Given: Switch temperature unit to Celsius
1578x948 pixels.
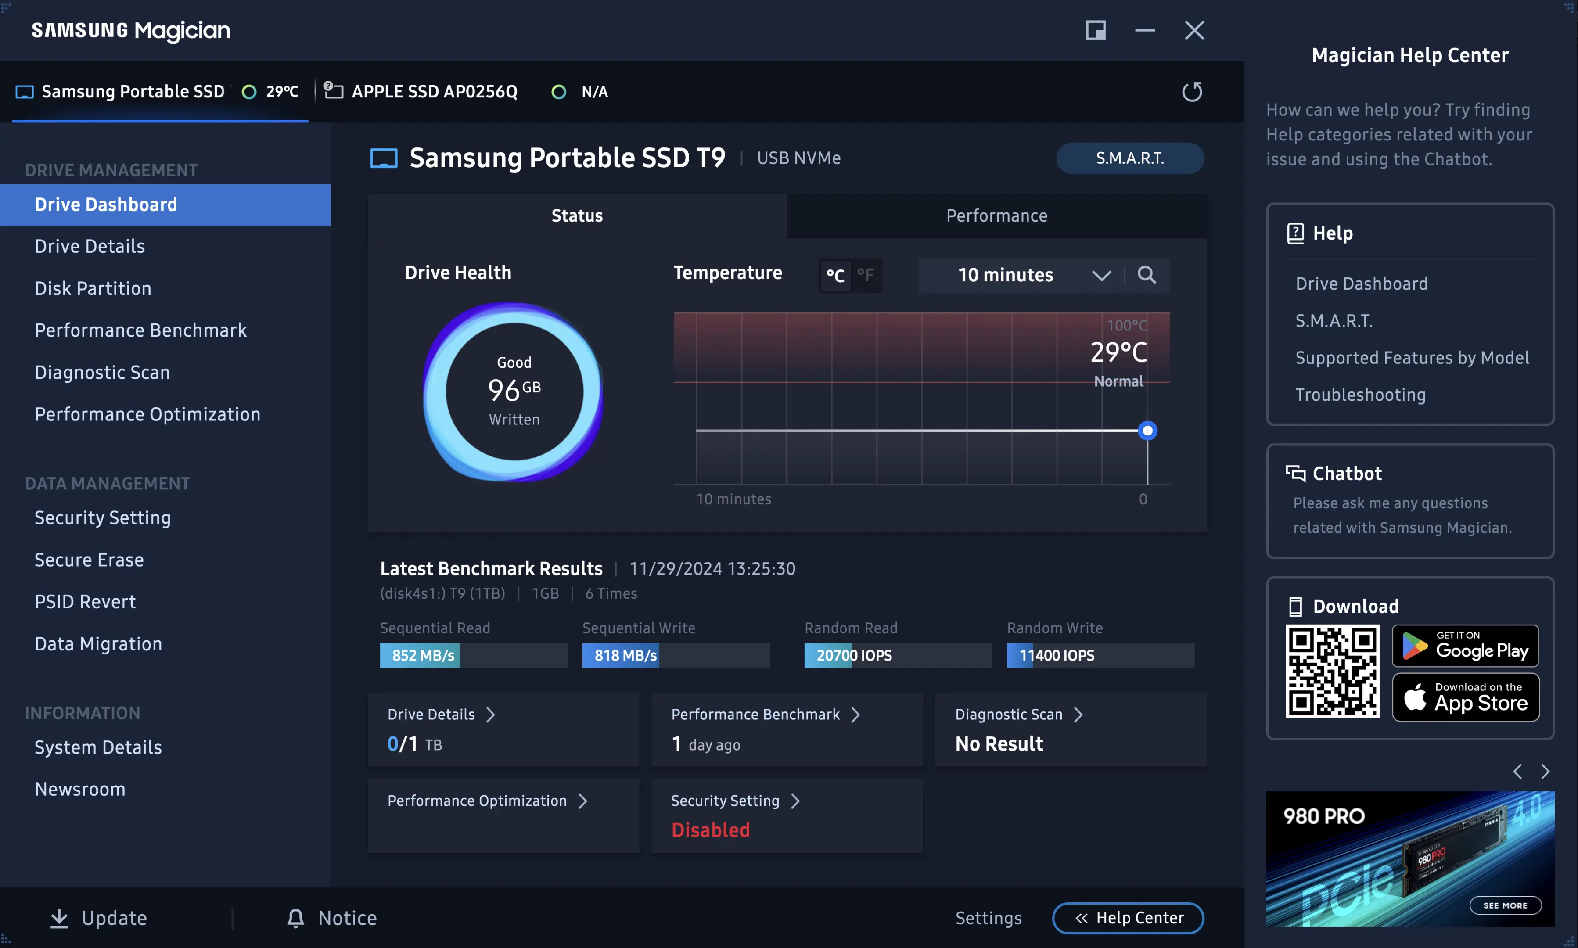Looking at the screenshot, I should pos(835,275).
